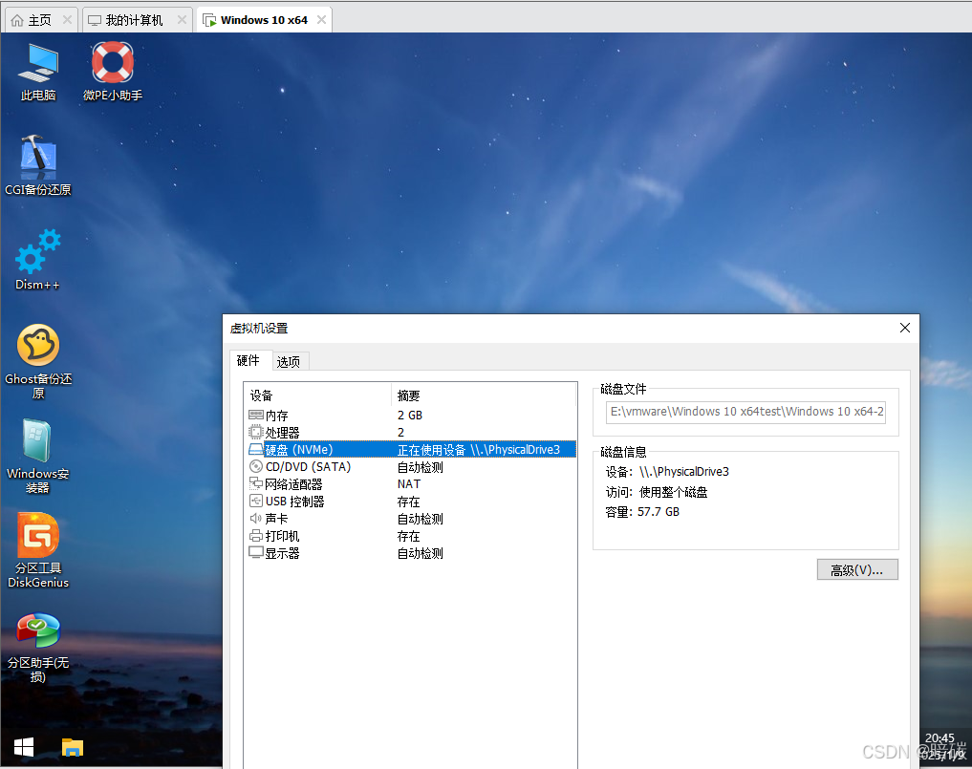Click the 磁盘文件 path field
972x769 pixels.
(745, 412)
